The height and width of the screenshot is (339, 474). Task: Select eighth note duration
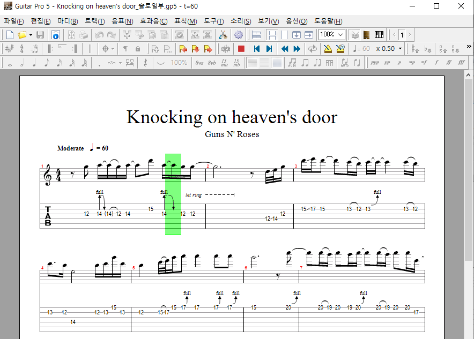[47, 63]
